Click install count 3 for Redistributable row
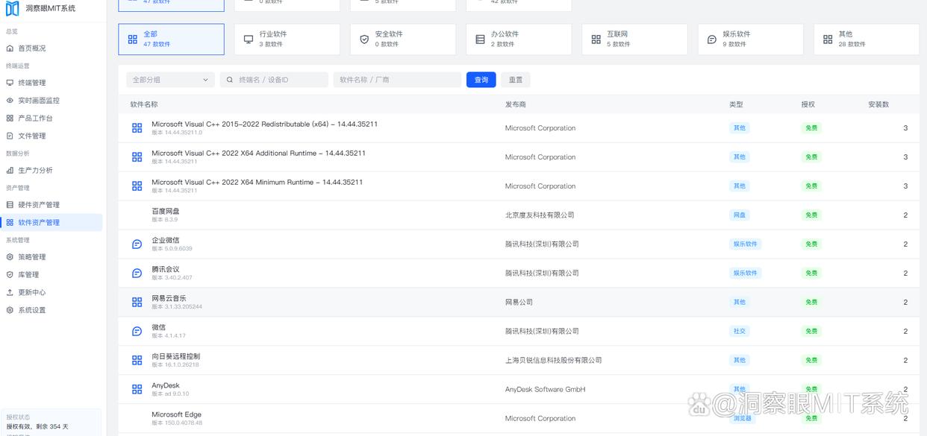This screenshot has width=927, height=436. point(905,128)
